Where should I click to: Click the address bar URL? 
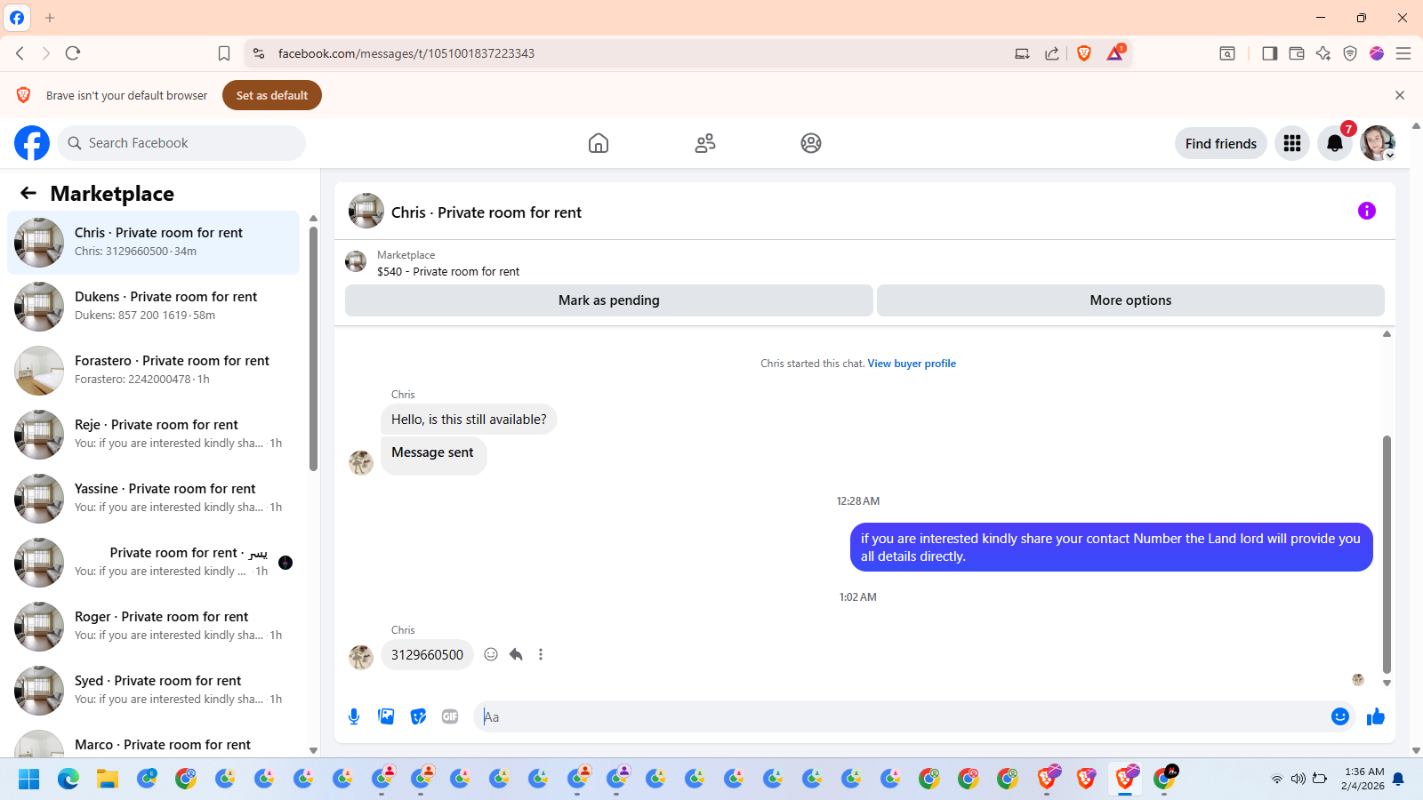406,53
